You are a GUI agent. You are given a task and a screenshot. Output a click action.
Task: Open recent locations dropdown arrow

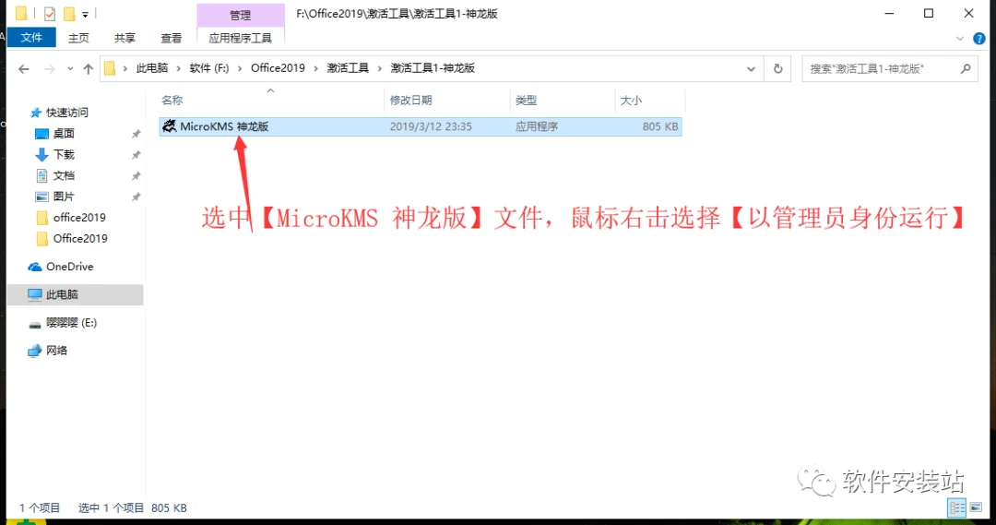click(x=70, y=68)
